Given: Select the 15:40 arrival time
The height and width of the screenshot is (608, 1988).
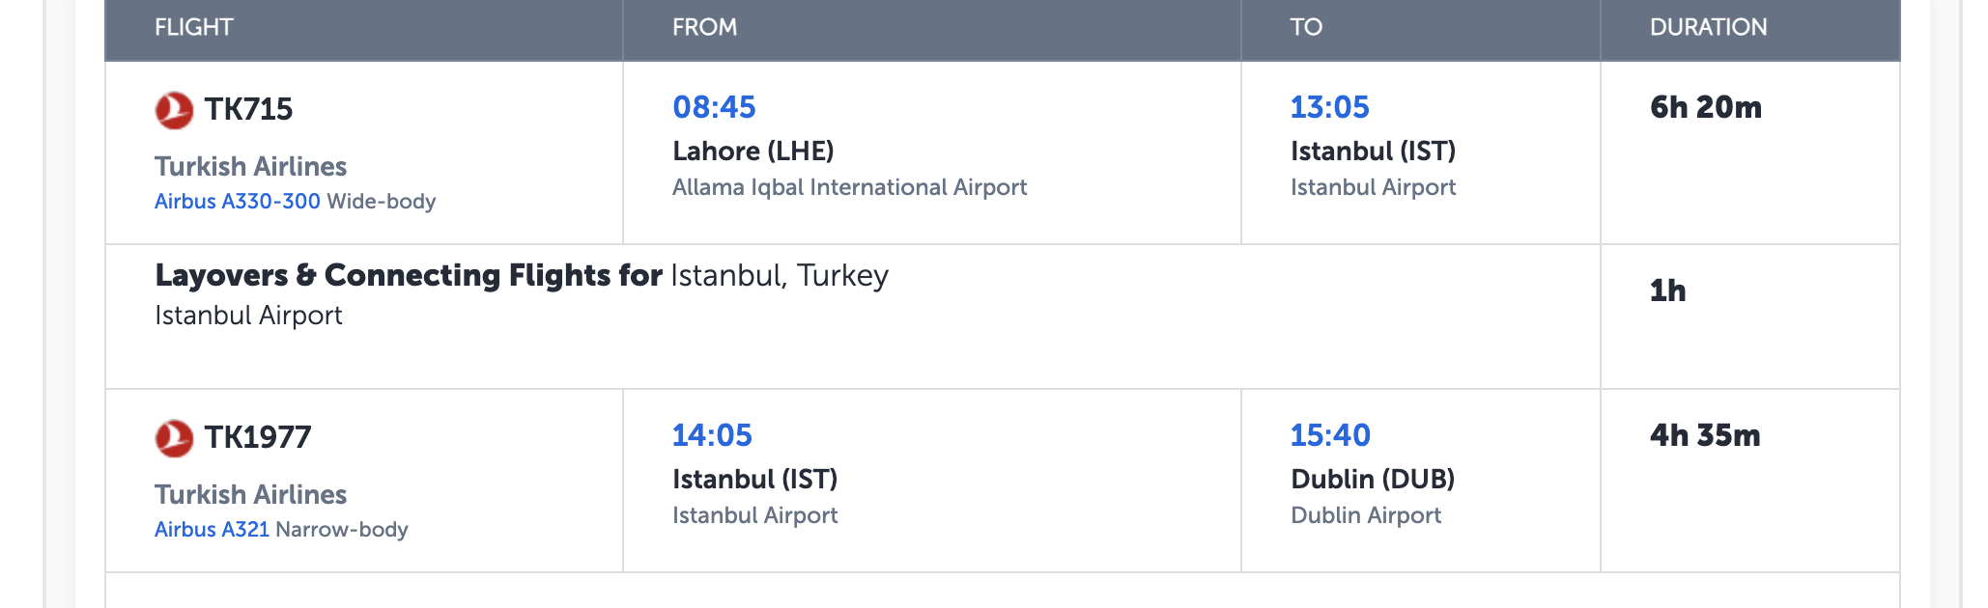Looking at the screenshot, I should click(1330, 435).
